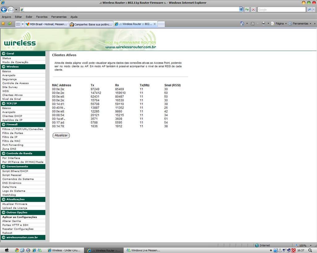
Task: Switch to Wireless - Under-Linux taskbar window
Action: (64, 251)
